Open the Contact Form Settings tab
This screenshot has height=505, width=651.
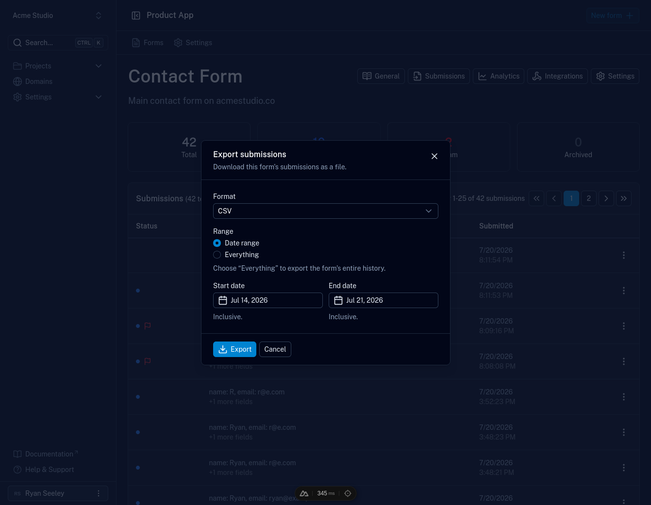pyautogui.click(x=615, y=76)
